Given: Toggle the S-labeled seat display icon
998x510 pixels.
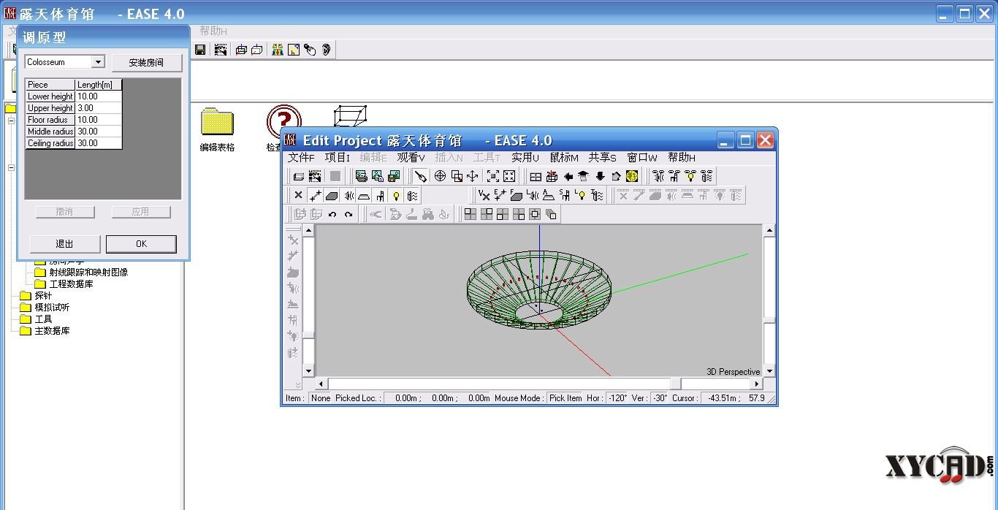Looking at the screenshot, I should pyautogui.click(x=565, y=195).
